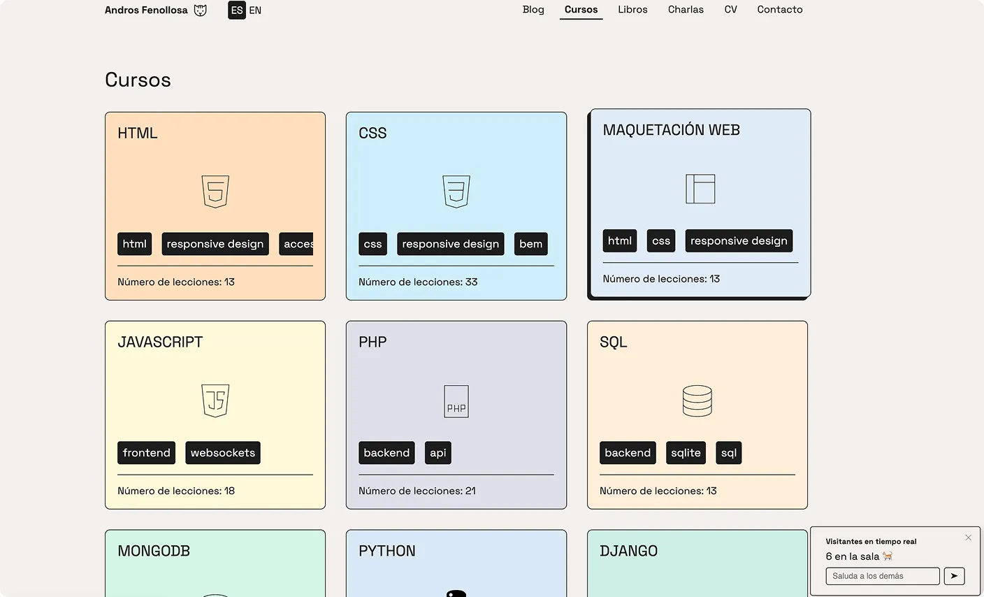Switch language to EN
The width and height of the screenshot is (984, 597).
click(x=255, y=10)
